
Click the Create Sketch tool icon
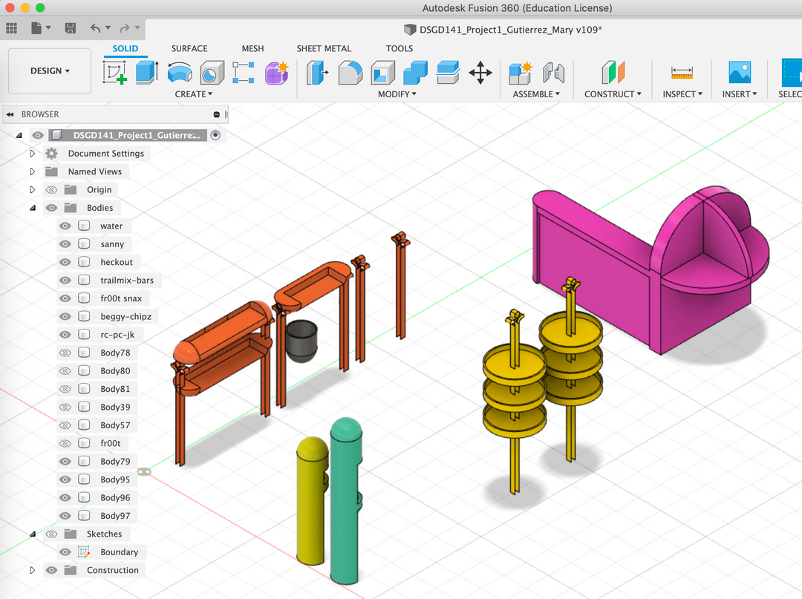pos(114,73)
